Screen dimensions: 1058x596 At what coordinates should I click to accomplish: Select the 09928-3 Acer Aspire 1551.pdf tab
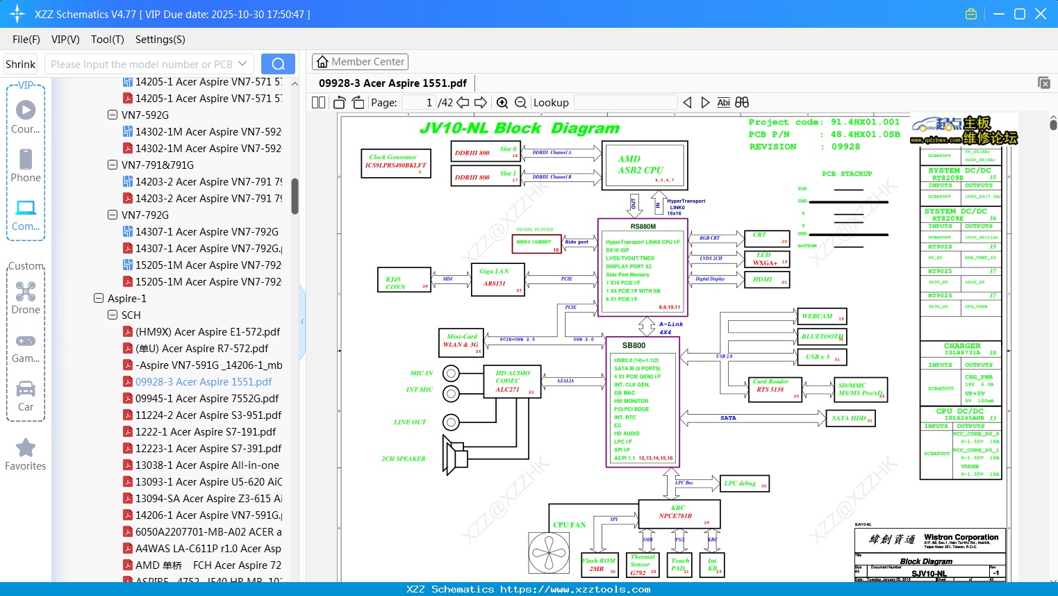(392, 83)
